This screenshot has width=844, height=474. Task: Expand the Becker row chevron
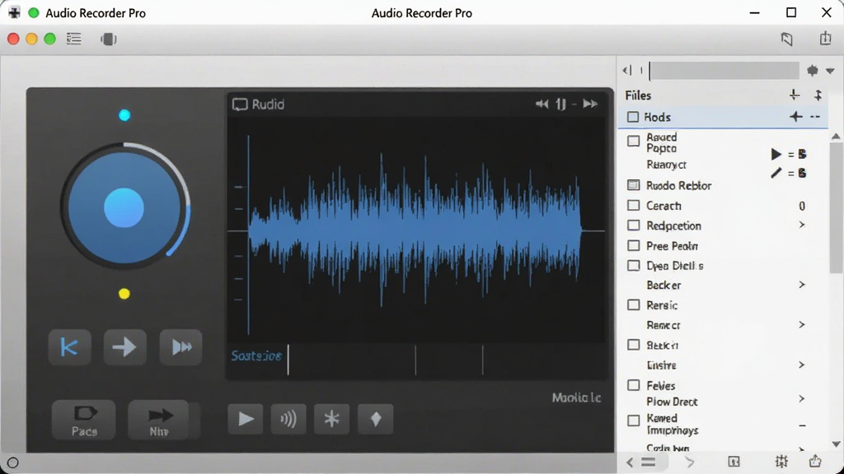(x=801, y=284)
